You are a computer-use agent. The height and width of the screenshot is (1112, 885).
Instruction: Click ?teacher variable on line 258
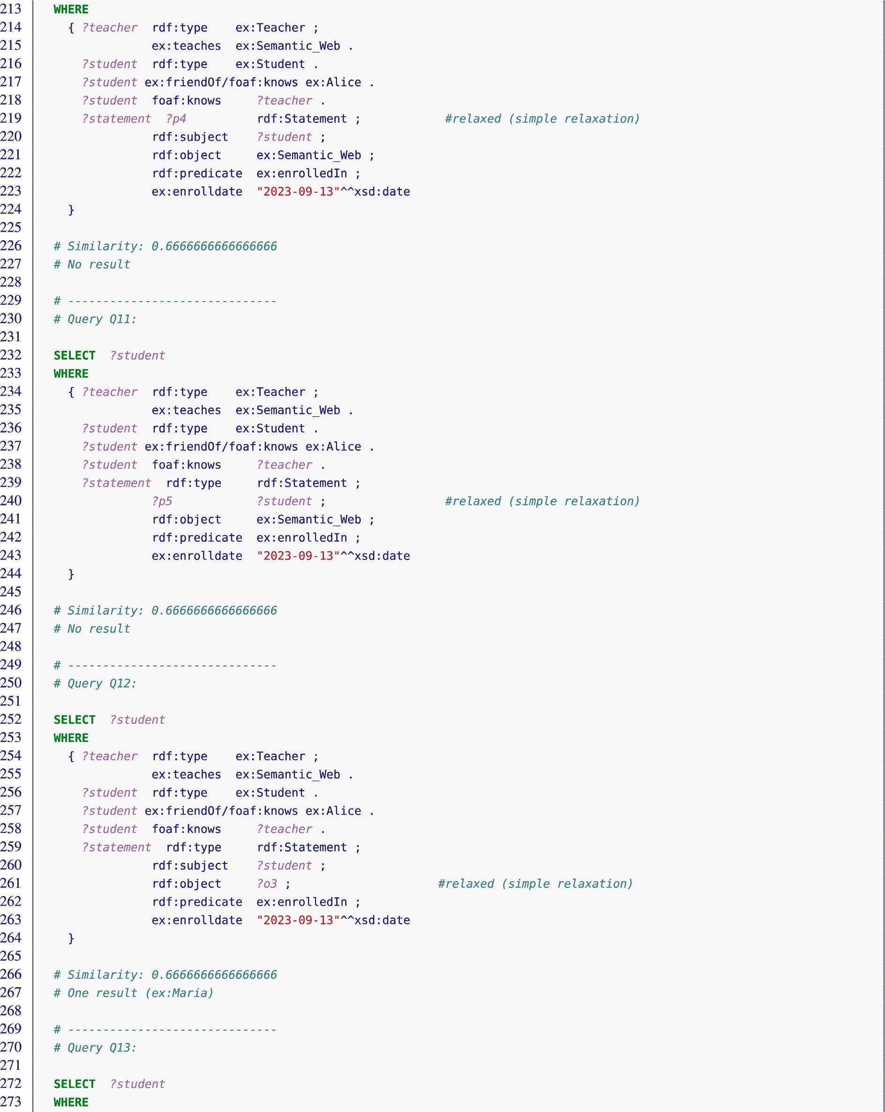pos(285,829)
